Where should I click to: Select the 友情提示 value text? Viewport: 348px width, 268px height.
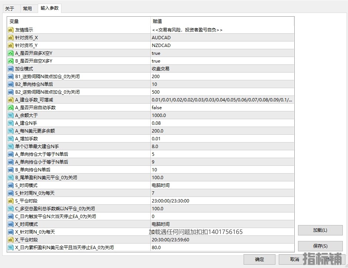click(187, 30)
